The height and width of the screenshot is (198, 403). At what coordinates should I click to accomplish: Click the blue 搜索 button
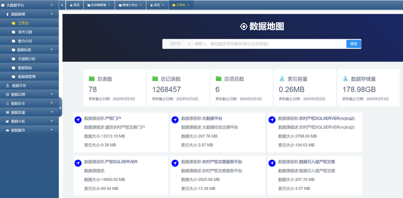click(x=354, y=44)
